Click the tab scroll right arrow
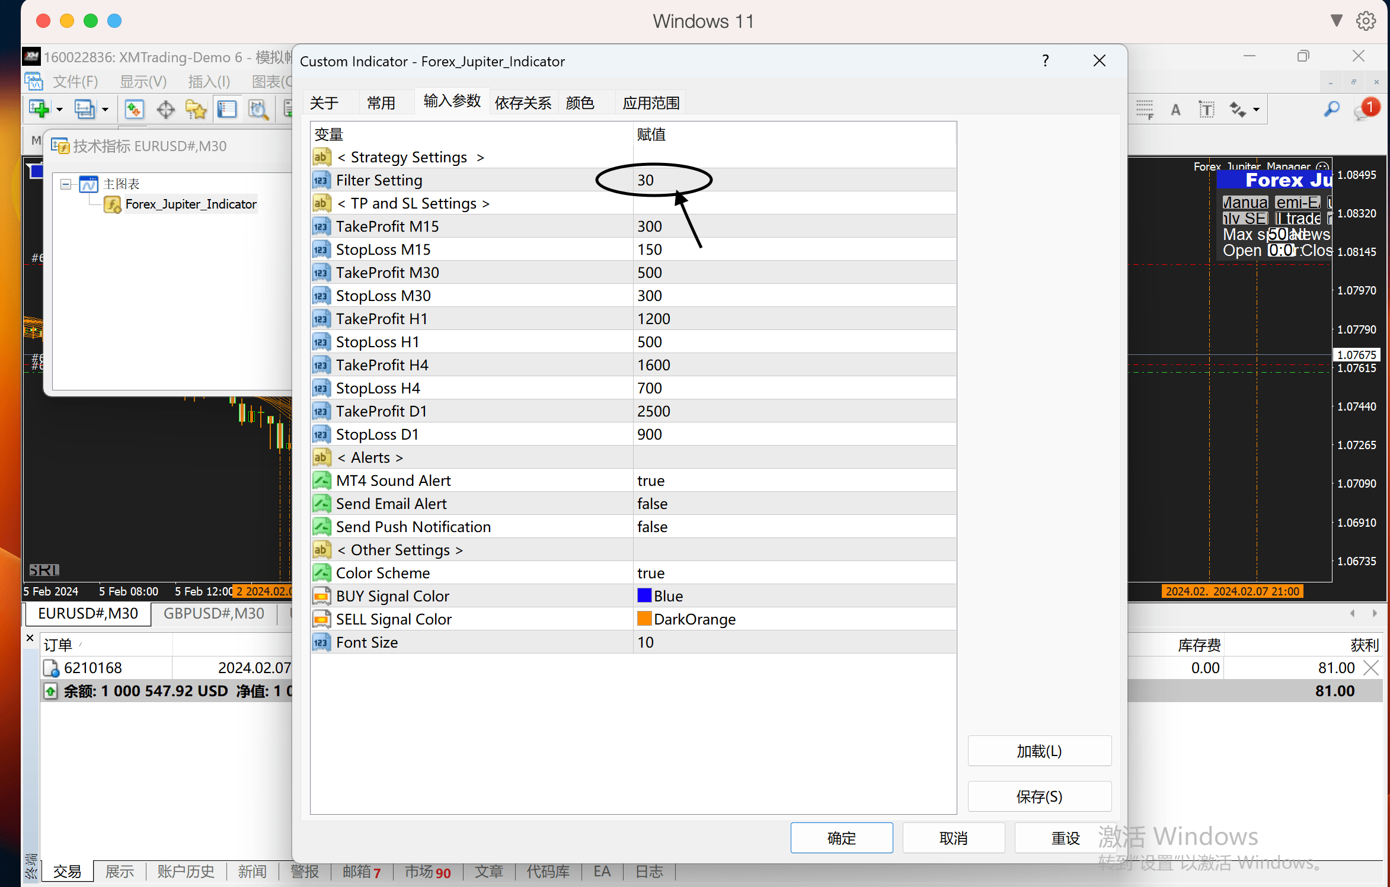The width and height of the screenshot is (1390, 887). pyautogui.click(x=1375, y=613)
